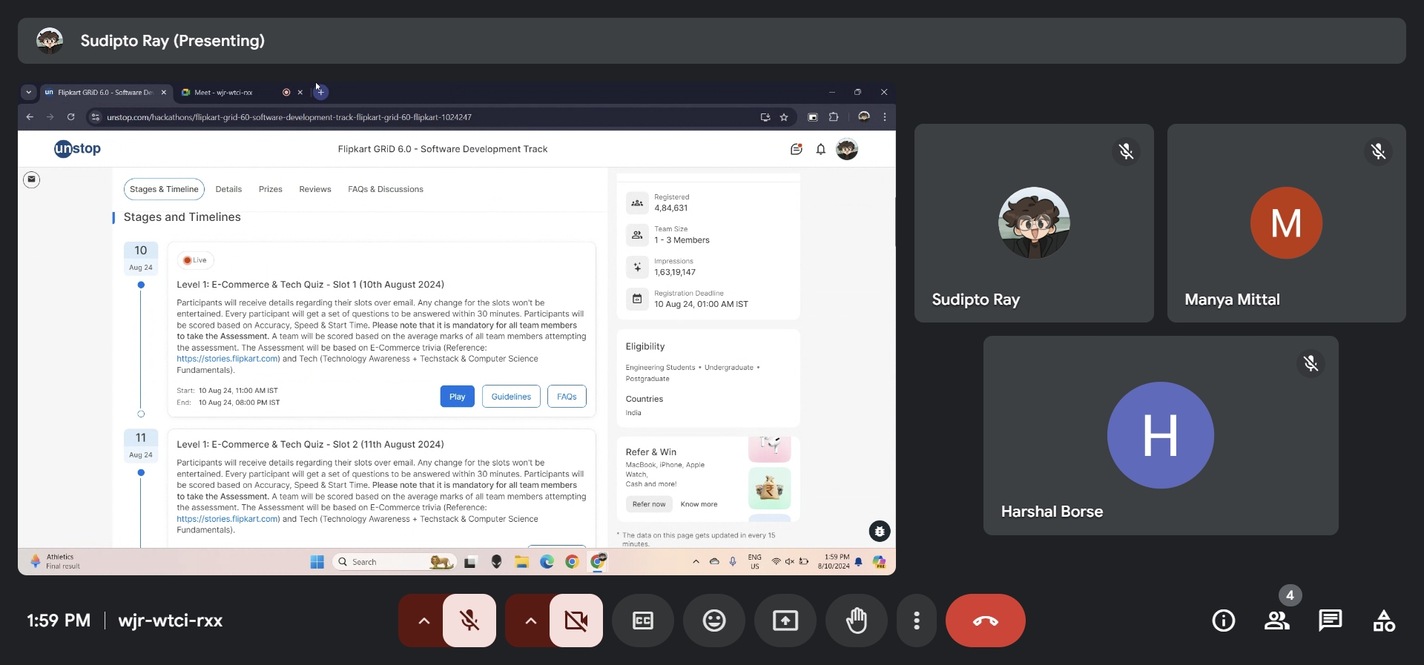Click the Unstop logo
The height and width of the screenshot is (665, 1424).
77,149
